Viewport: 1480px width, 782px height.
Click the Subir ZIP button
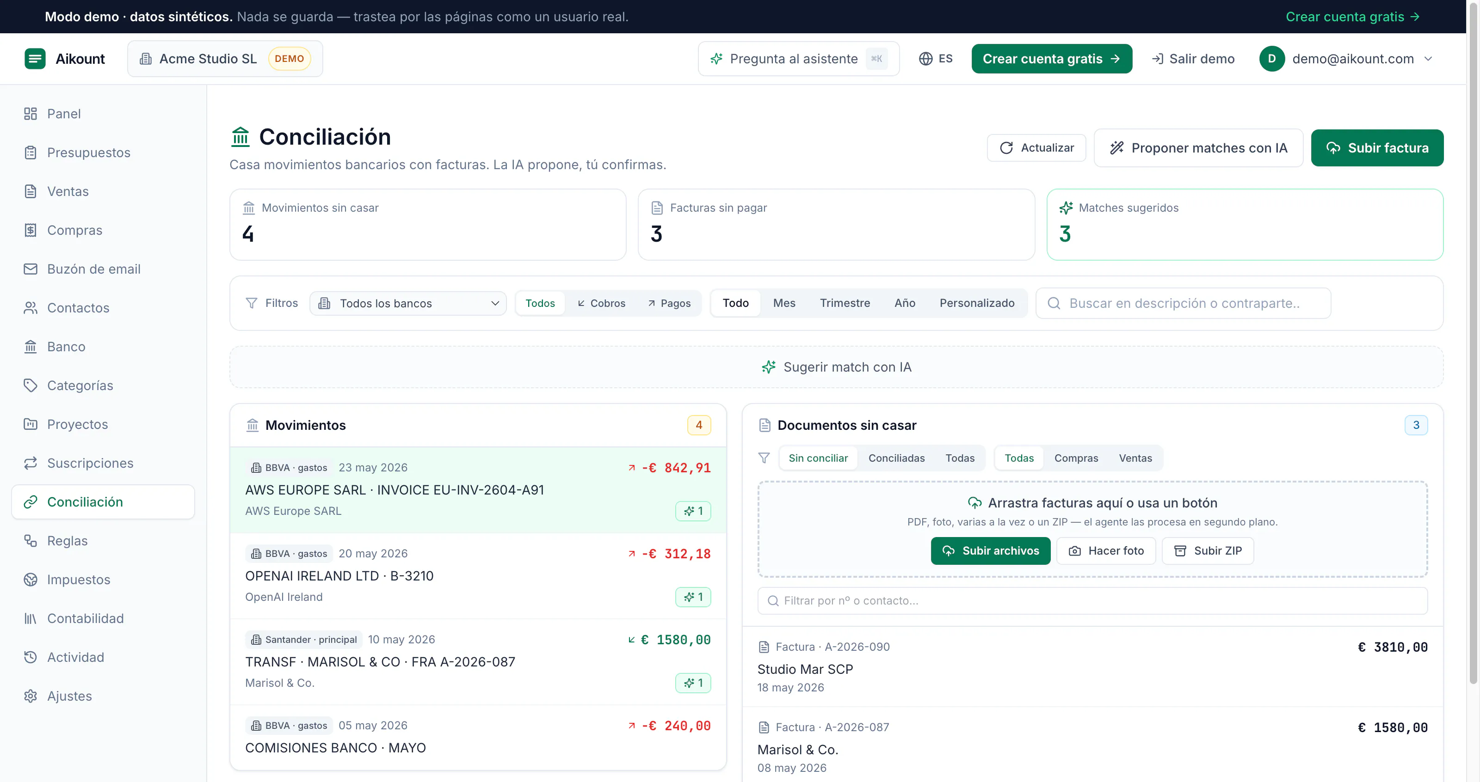point(1208,551)
